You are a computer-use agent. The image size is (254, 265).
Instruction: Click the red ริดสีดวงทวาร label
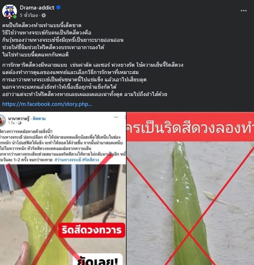pyautogui.click(x=92, y=230)
